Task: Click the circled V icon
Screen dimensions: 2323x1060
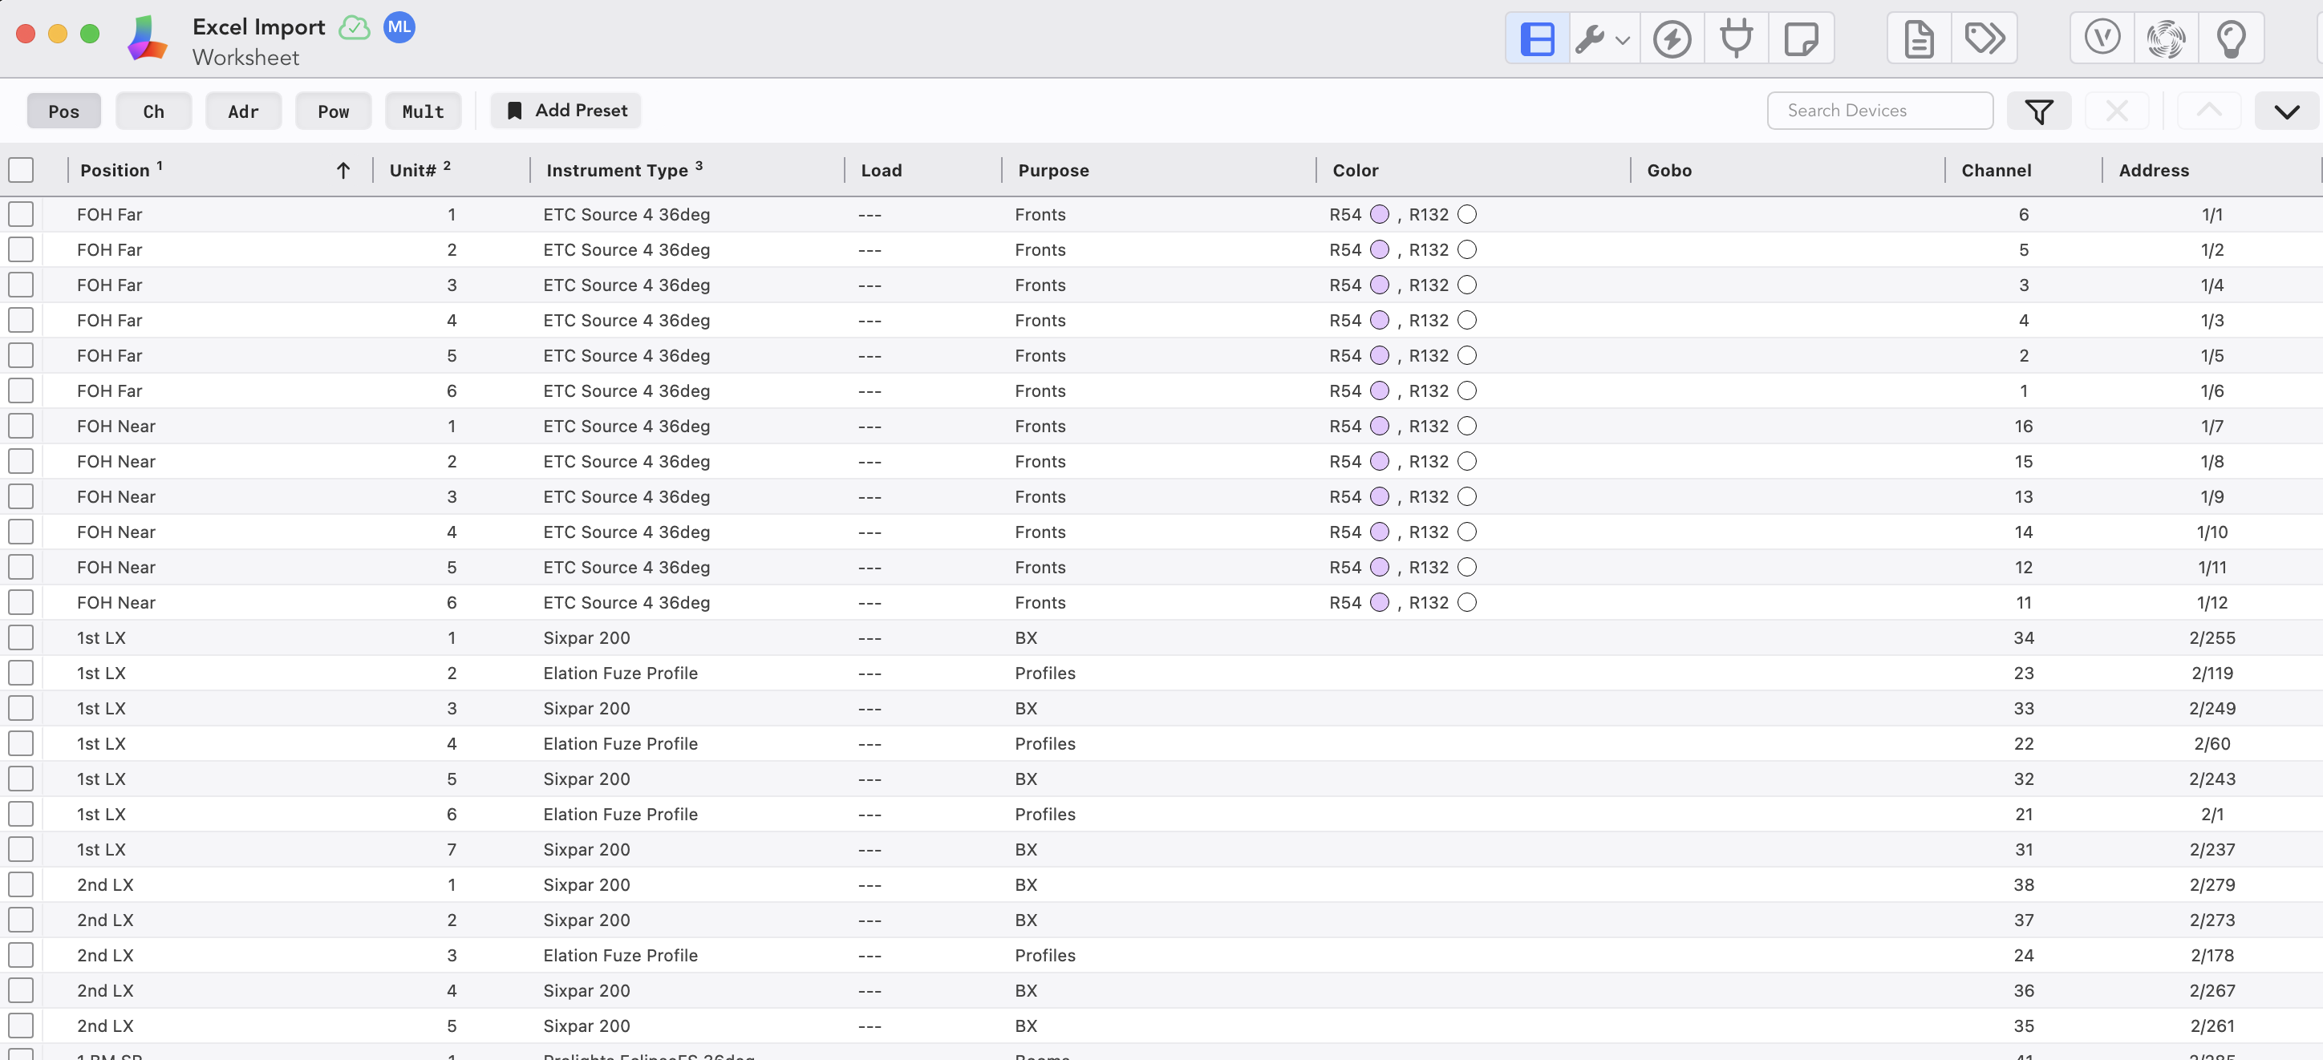Action: [2101, 38]
